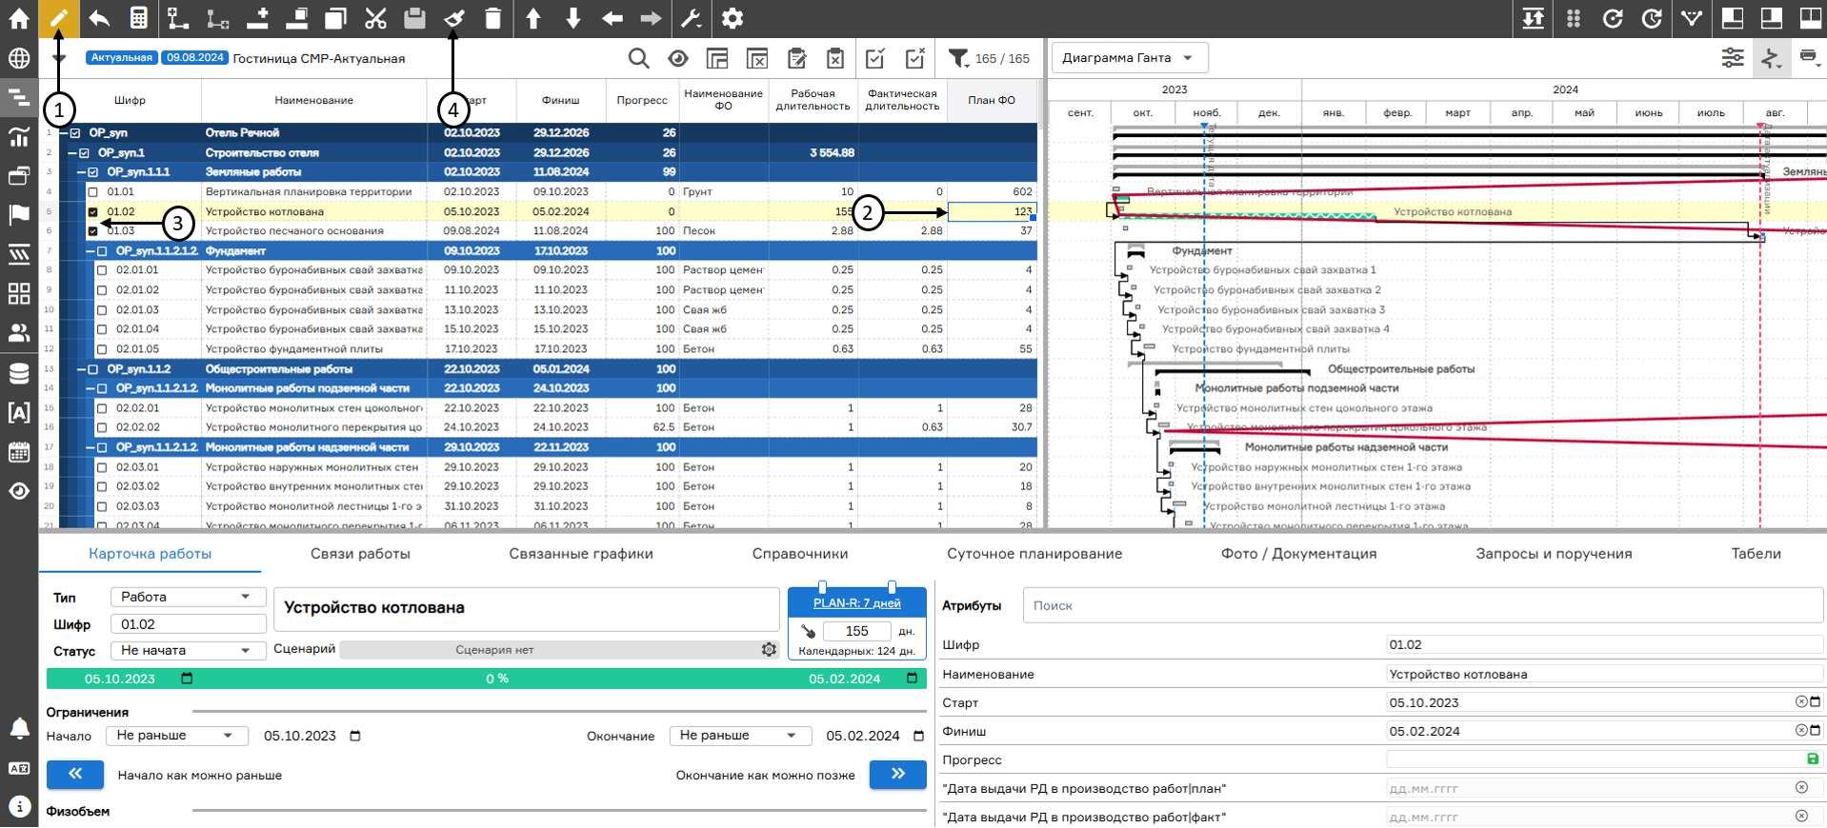1827x828 pixels.
Task: Click the nine-dots grid icon in top bar
Action: (1574, 18)
